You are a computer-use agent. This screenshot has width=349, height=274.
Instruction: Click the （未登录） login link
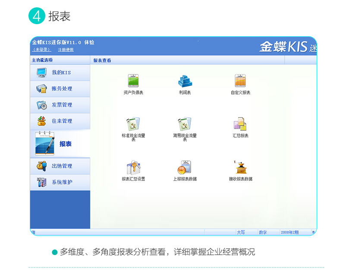coord(42,50)
